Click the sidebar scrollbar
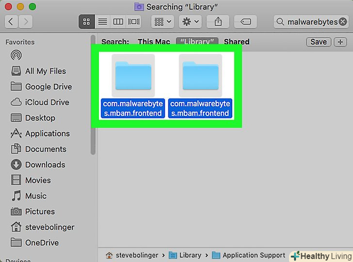Image resolution: width=353 pixels, height=262 pixels. click(x=93, y=95)
